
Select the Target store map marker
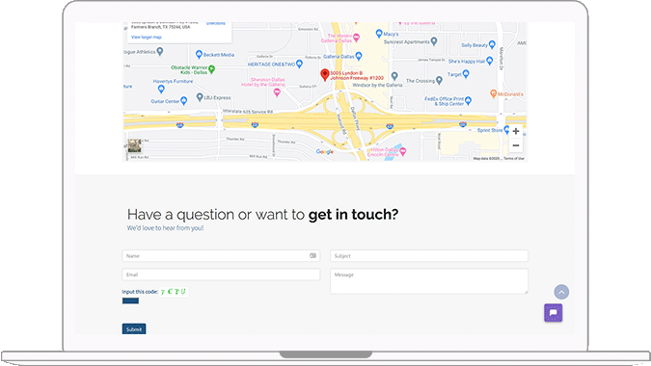(466, 74)
